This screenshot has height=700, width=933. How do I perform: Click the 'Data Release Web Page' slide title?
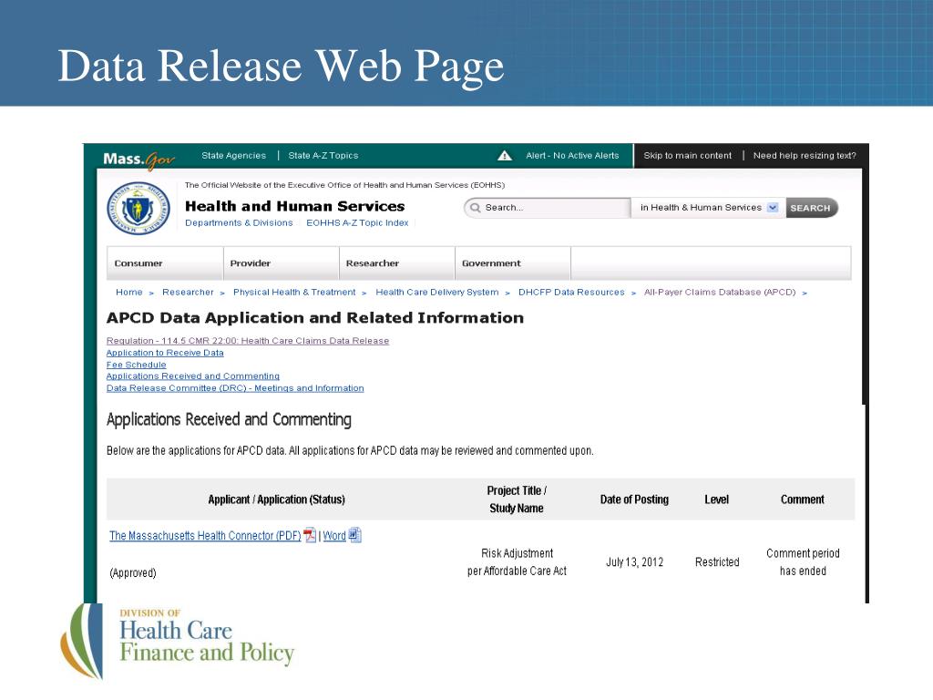pos(281,66)
